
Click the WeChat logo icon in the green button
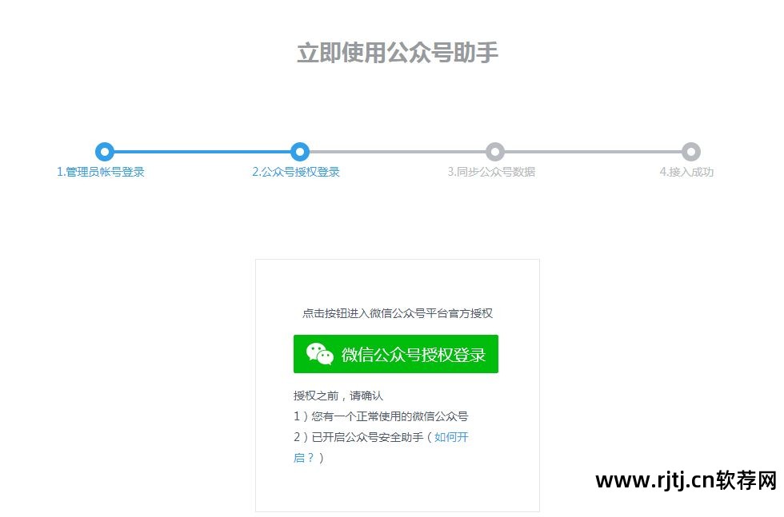click(319, 354)
